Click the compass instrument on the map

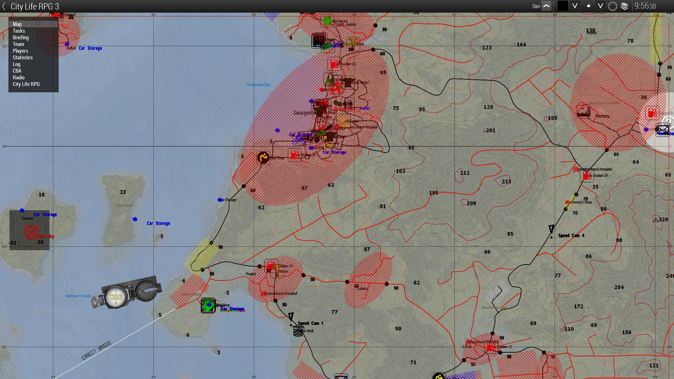127,293
